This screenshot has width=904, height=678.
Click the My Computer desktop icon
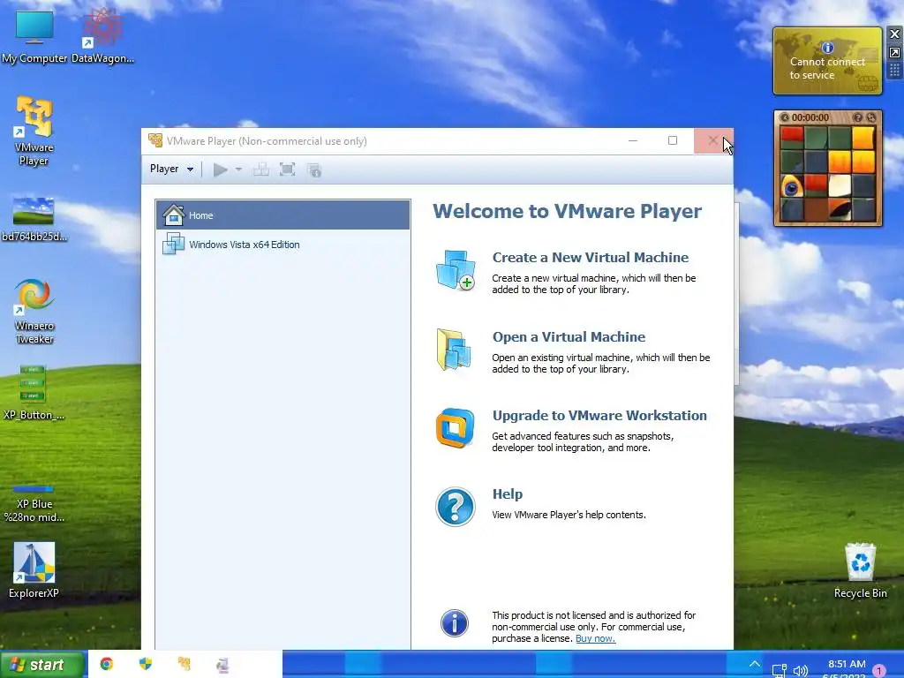(34, 37)
